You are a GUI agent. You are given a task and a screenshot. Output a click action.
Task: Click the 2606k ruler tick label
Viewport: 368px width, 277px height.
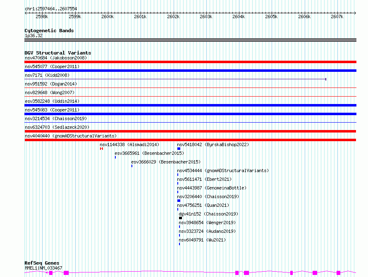(304, 17)
